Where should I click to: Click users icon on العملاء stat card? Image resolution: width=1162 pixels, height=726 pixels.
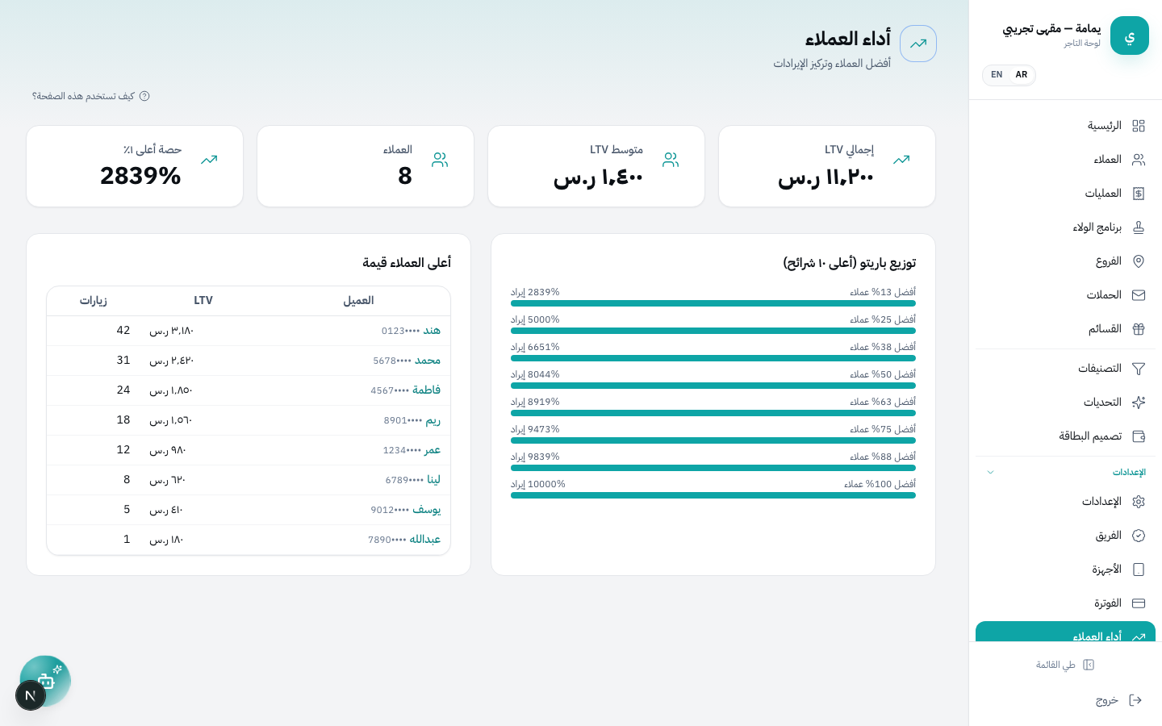pos(440,160)
